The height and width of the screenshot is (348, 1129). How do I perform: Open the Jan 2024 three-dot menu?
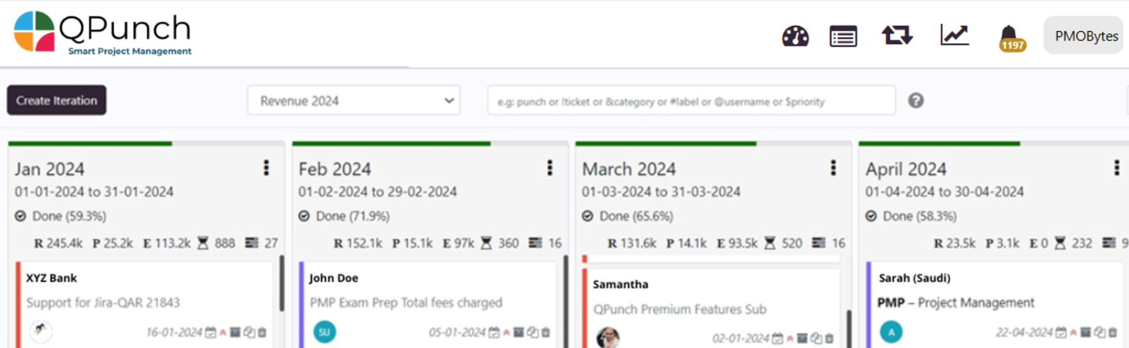[x=266, y=168]
